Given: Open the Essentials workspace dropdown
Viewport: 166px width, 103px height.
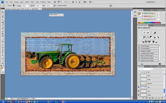Looking at the screenshot, I should (x=151, y=2).
